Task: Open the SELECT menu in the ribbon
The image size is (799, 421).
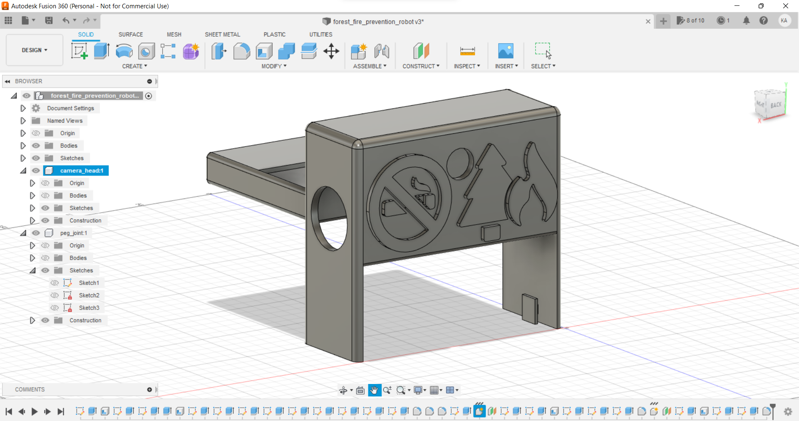Action: 543,66
